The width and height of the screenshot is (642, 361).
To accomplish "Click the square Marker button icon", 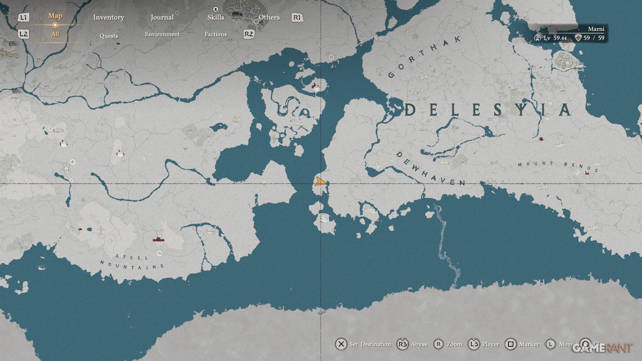I will click(x=510, y=344).
